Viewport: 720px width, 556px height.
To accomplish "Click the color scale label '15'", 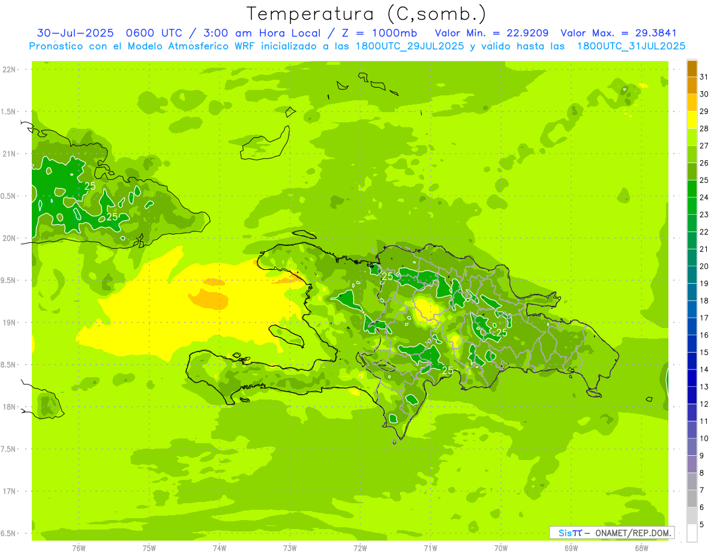I will (x=704, y=352).
